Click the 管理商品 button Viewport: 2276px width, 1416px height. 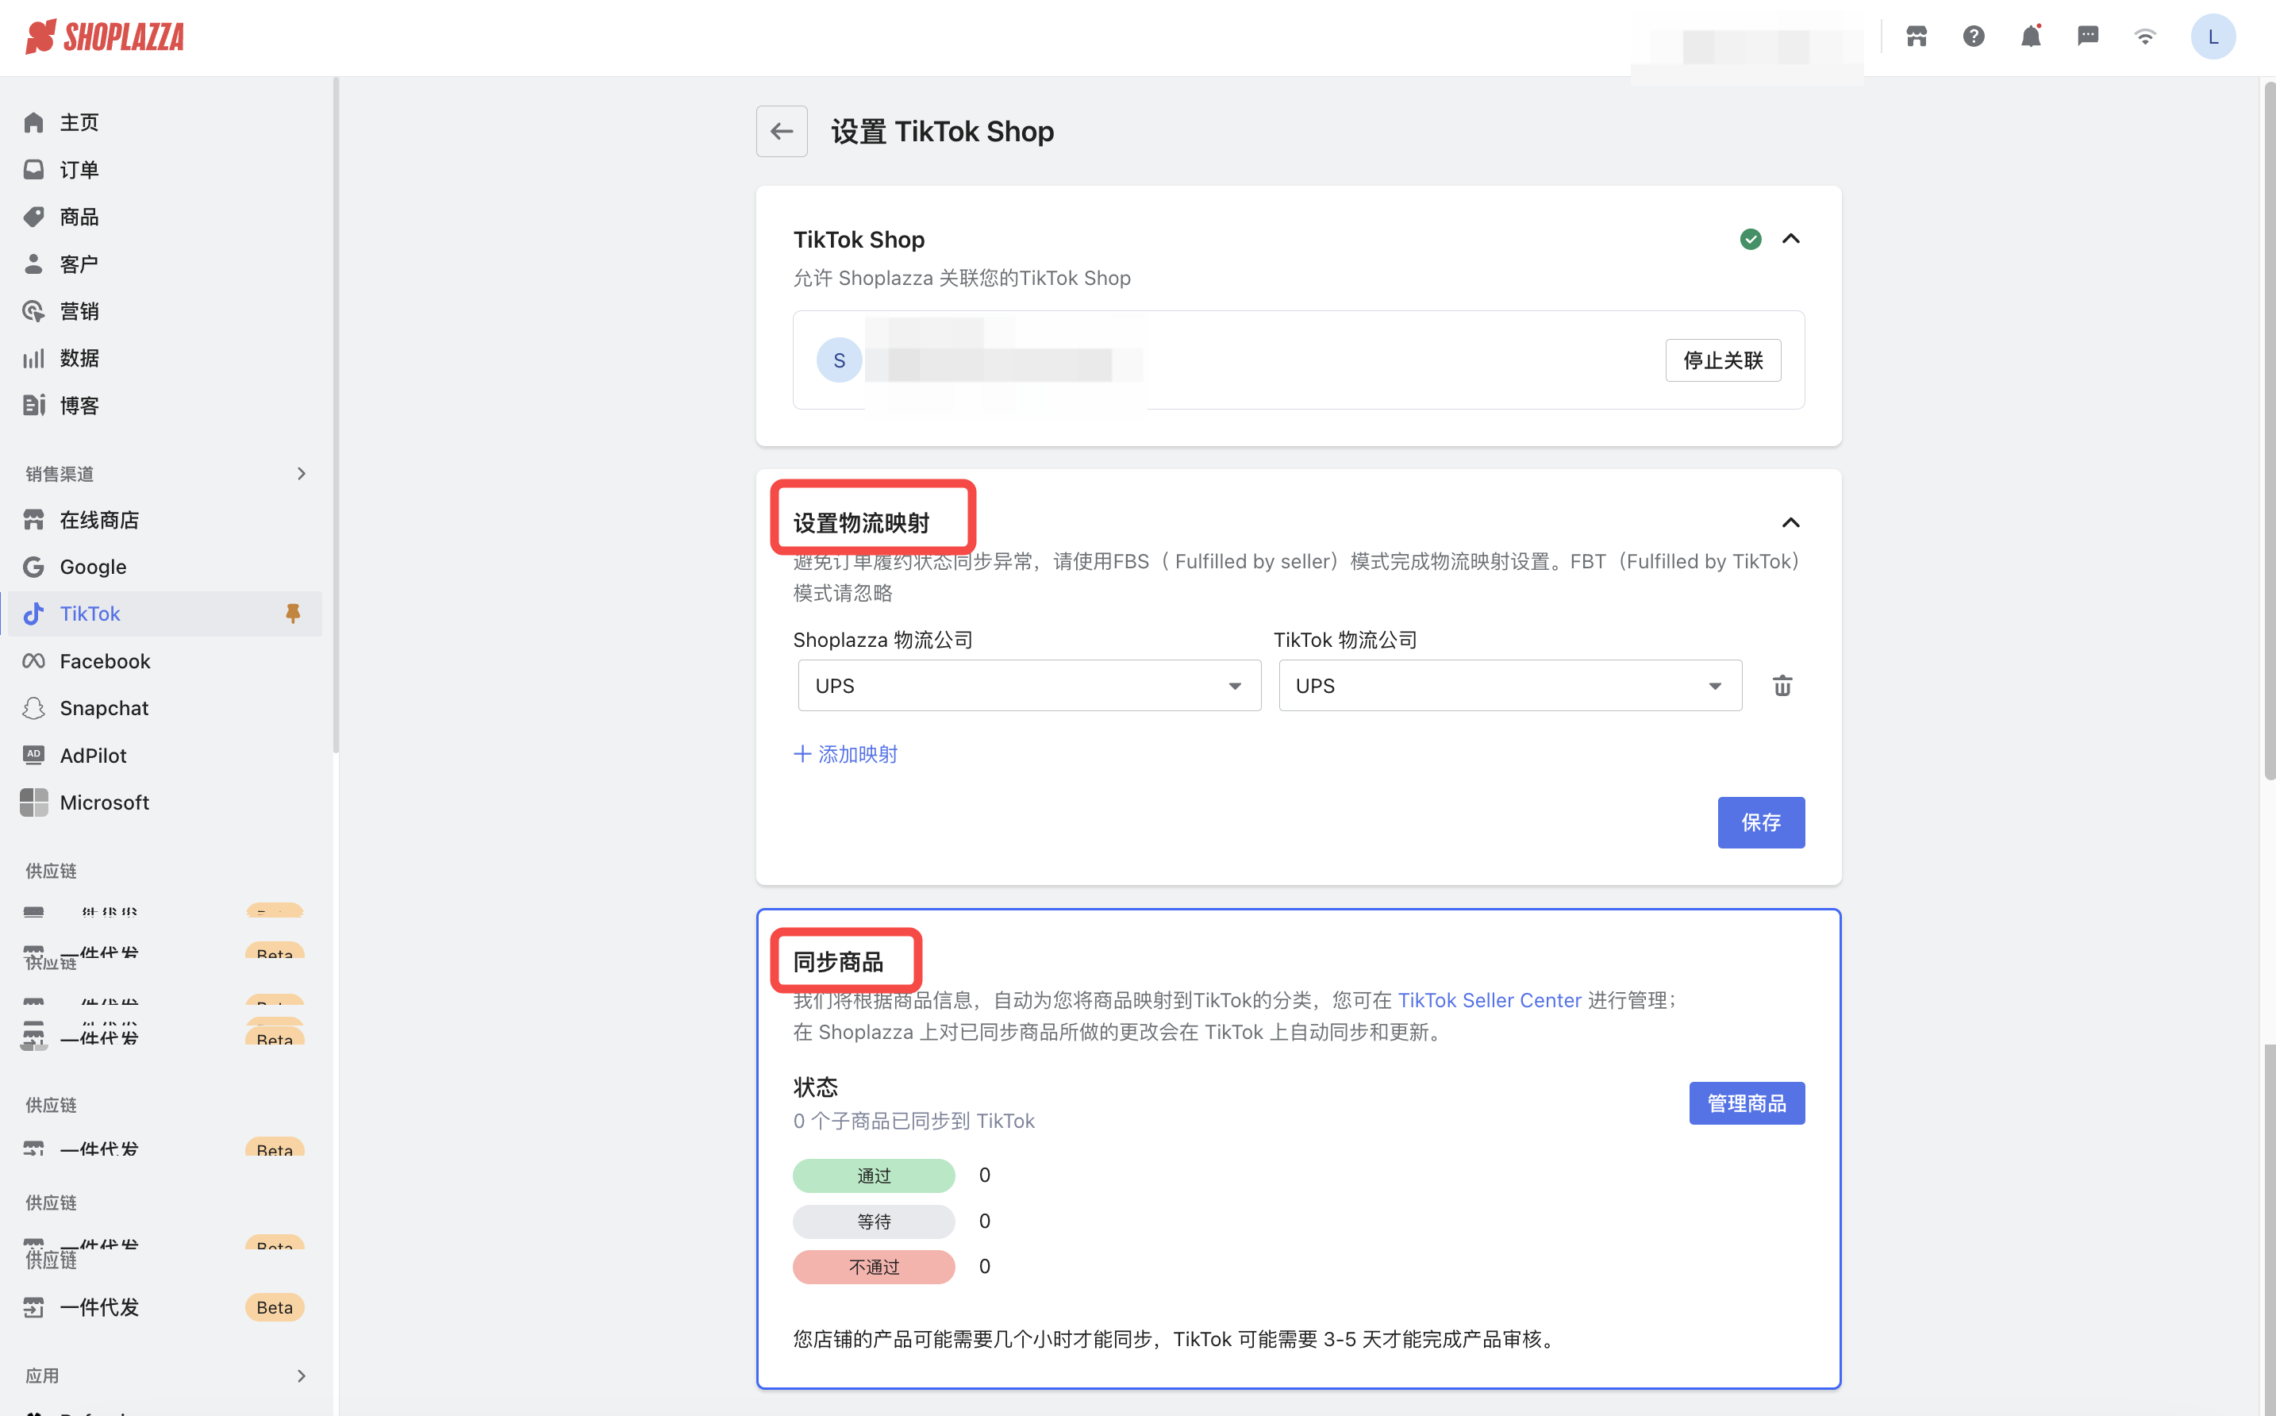[x=1746, y=1103]
